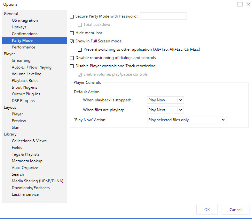
Task: Check the Hide menu bar option
Action: pyautogui.click(x=72, y=33)
